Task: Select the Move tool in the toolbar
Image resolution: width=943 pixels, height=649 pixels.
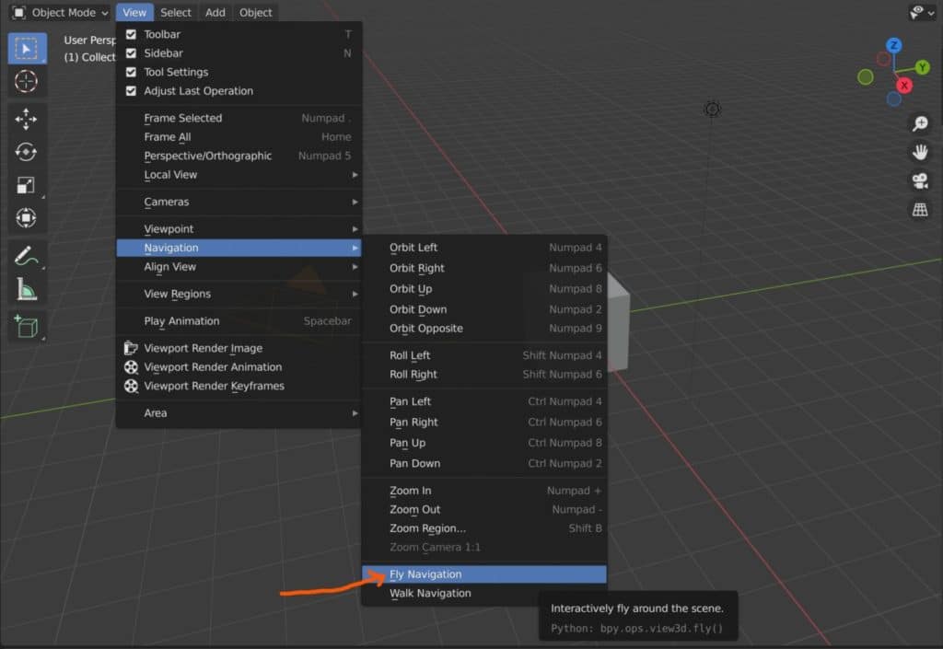Action: pos(26,119)
